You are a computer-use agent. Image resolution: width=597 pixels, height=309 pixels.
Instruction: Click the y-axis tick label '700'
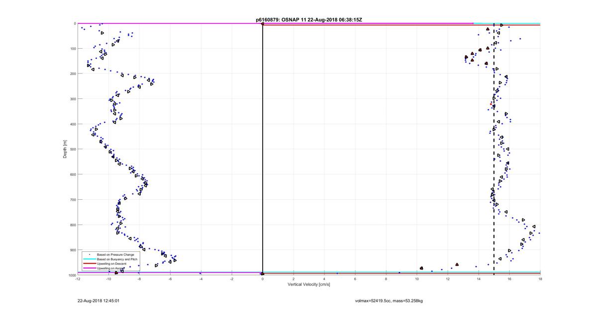(x=72, y=200)
